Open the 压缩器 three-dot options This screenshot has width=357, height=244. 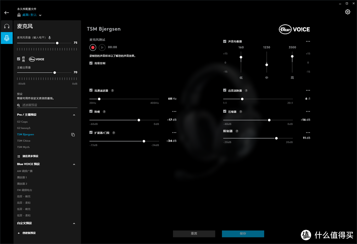pos(308,111)
